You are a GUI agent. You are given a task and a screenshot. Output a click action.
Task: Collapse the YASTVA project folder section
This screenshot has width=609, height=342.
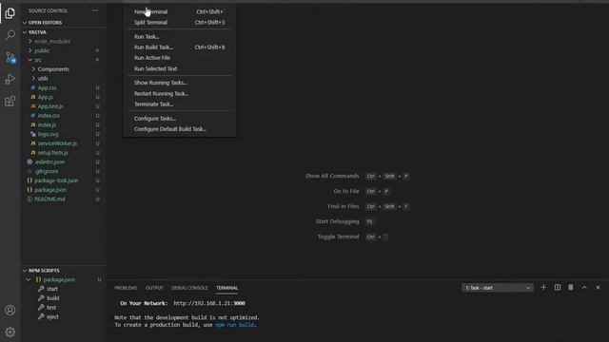pos(37,32)
